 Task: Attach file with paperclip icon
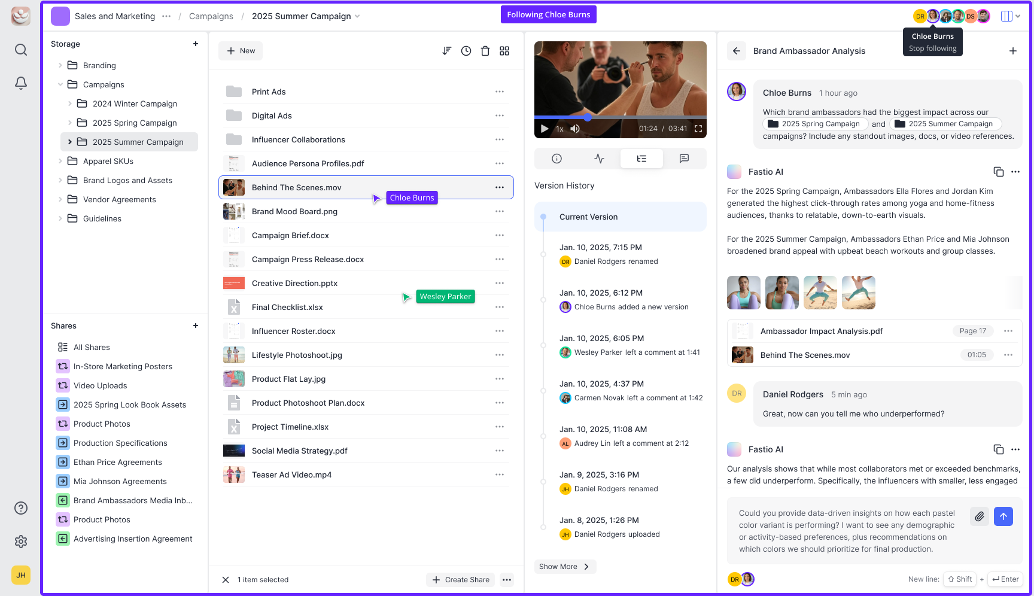[x=980, y=516]
